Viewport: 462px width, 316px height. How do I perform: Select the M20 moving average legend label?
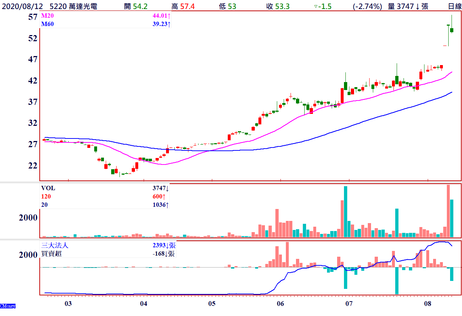47,16
